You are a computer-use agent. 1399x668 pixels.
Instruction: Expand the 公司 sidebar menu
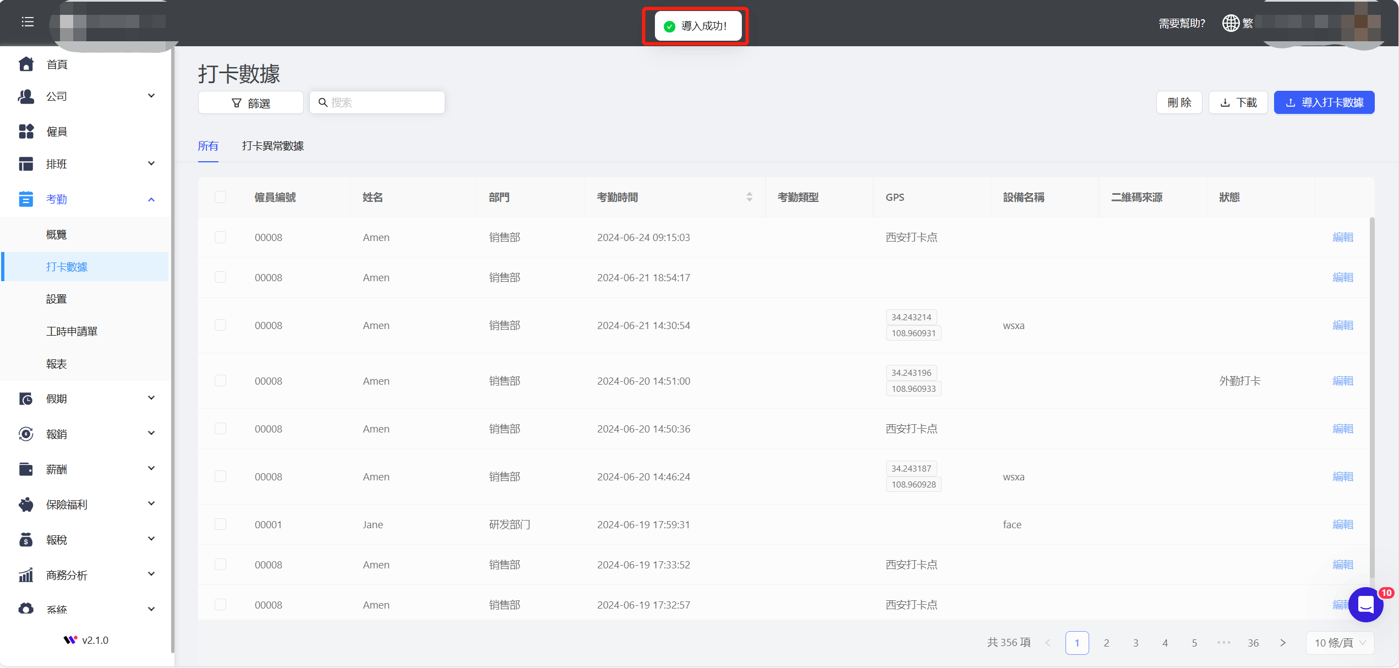[x=151, y=96]
